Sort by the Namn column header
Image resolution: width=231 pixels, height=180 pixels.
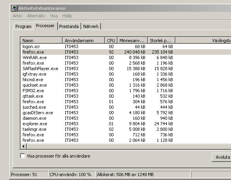click(x=41, y=41)
